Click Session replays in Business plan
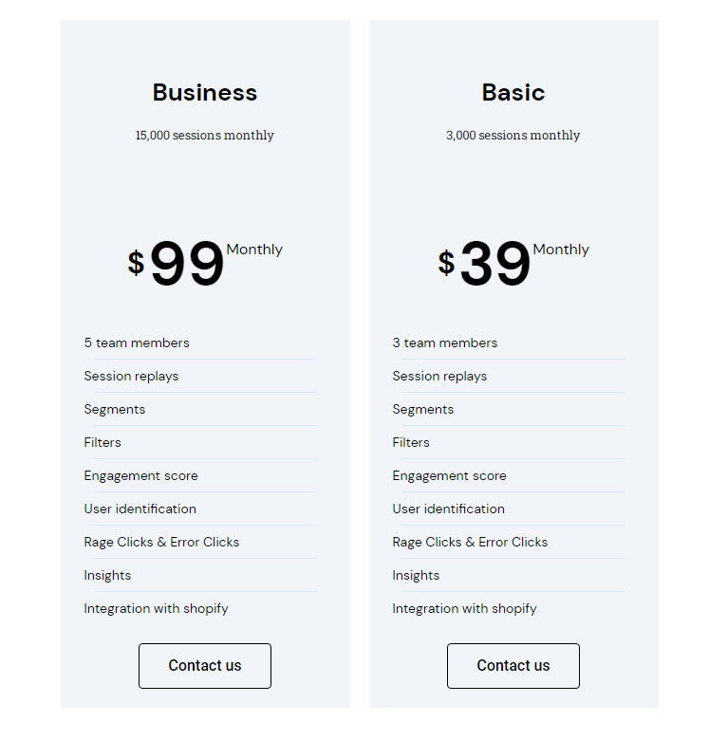The height and width of the screenshot is (740, 709). 131,377
